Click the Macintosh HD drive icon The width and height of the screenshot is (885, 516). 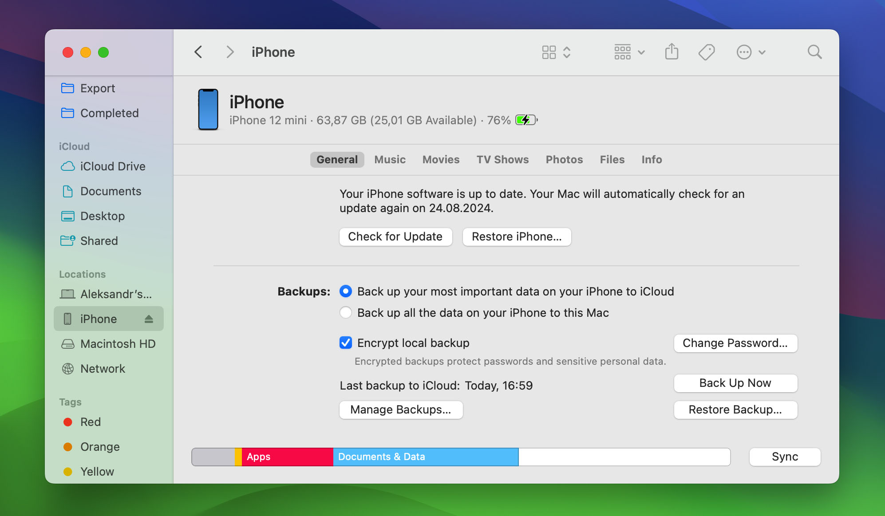[68, 343]
